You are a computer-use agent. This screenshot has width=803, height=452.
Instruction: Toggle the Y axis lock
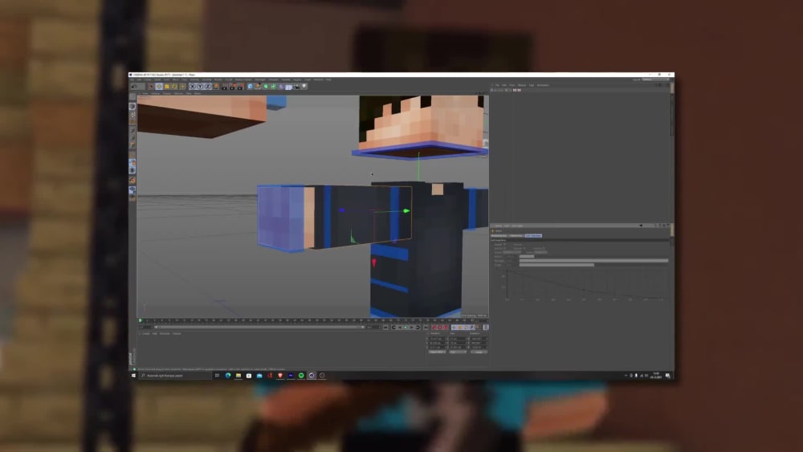(x=200, y=87)
